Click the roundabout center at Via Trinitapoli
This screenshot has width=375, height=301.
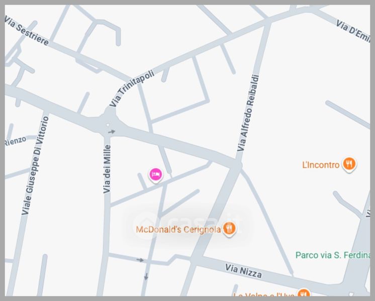pyautogui.click(x=108, y=124)
